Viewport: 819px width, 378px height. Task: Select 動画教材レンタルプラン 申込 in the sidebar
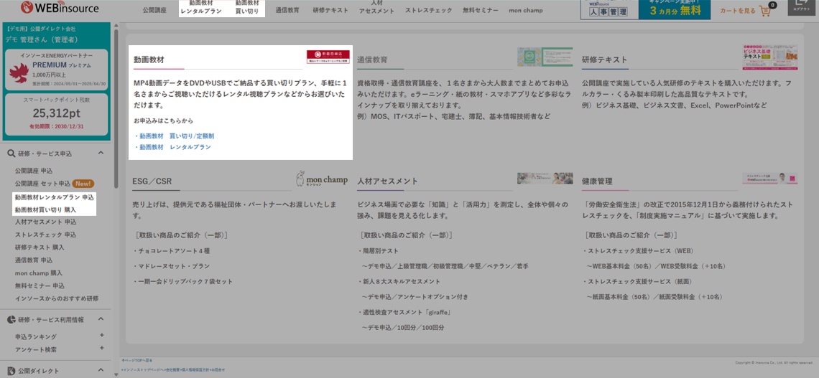(x=55, y=197)
